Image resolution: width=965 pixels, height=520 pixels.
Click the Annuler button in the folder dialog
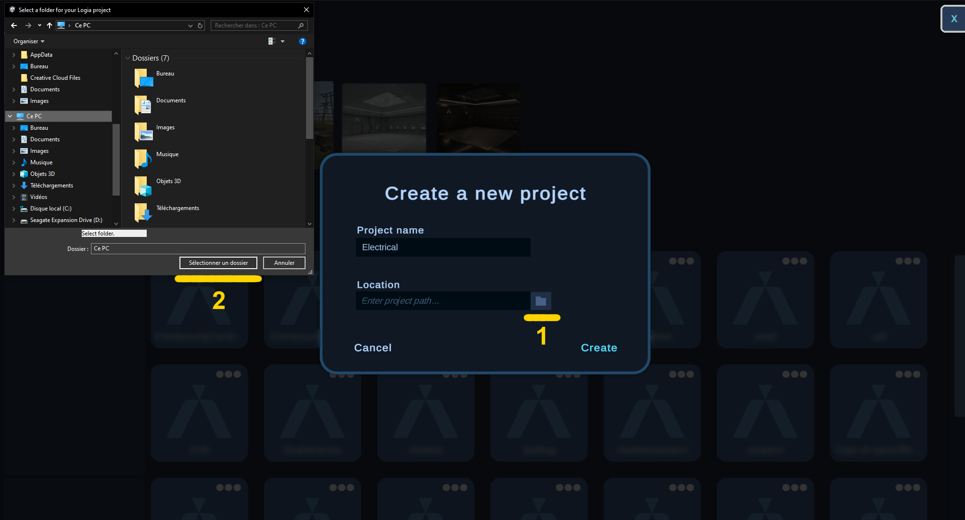pyautogui.click(x=284, y=263)
